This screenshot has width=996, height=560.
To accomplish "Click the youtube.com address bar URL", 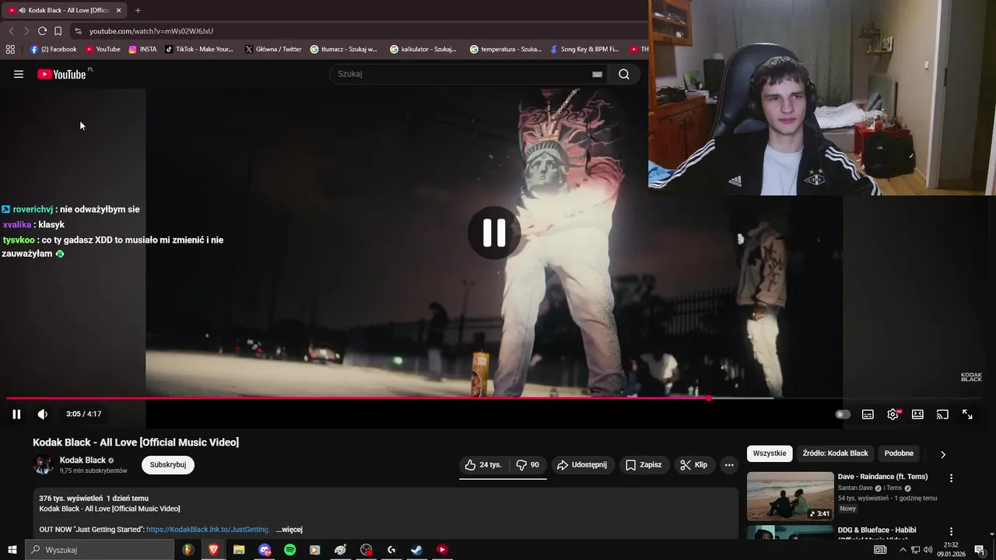I will (x=151, y=31).
